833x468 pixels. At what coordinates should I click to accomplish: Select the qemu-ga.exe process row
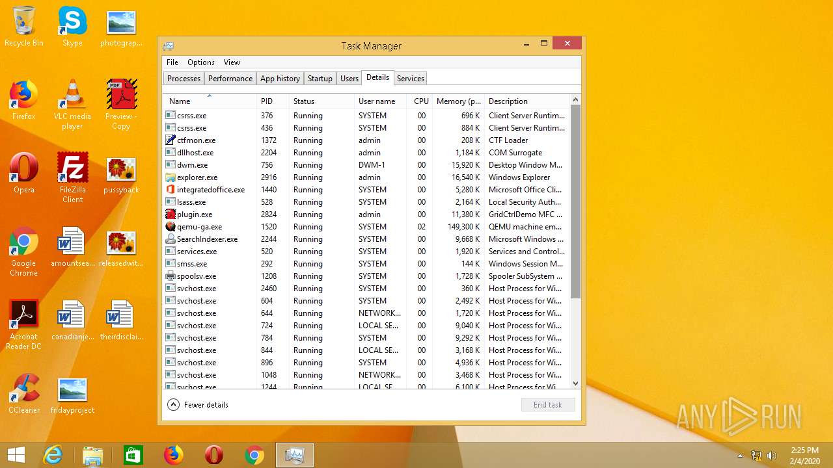coord(366,227)
